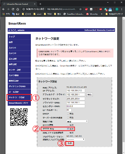The image size is (125, 154).
Task: Open トップ sidebar menu item
Action: 19,37
